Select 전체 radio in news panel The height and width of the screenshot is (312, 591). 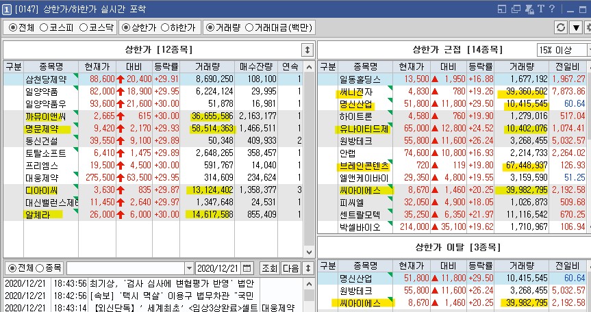click(x=12, y=268)
